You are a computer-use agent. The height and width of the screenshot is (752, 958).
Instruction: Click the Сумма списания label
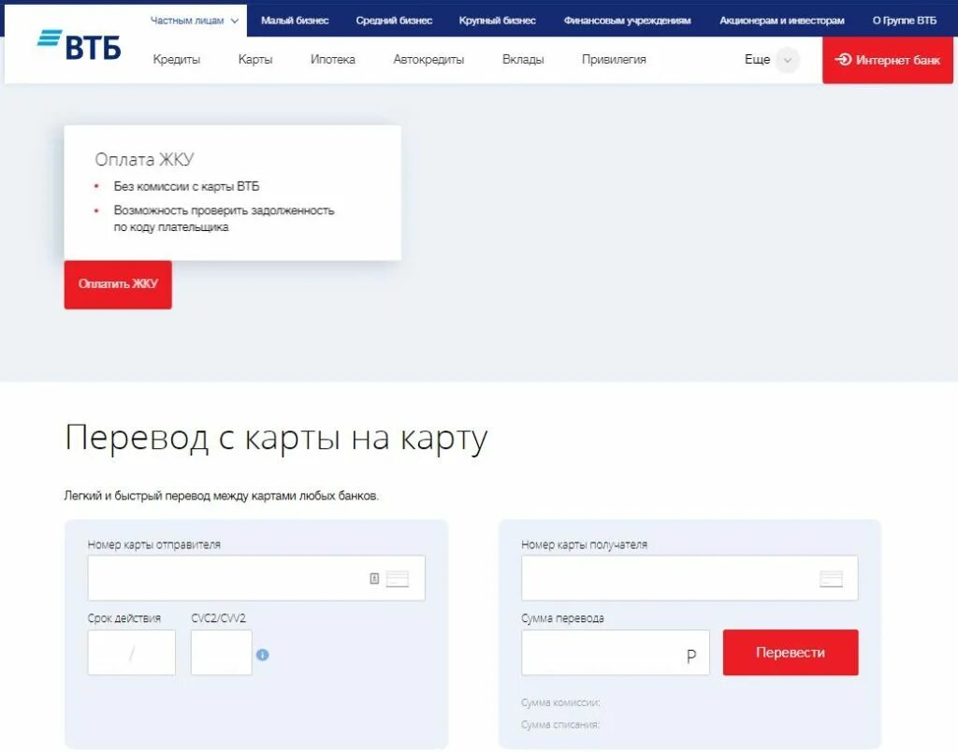(x=560, y=725)
